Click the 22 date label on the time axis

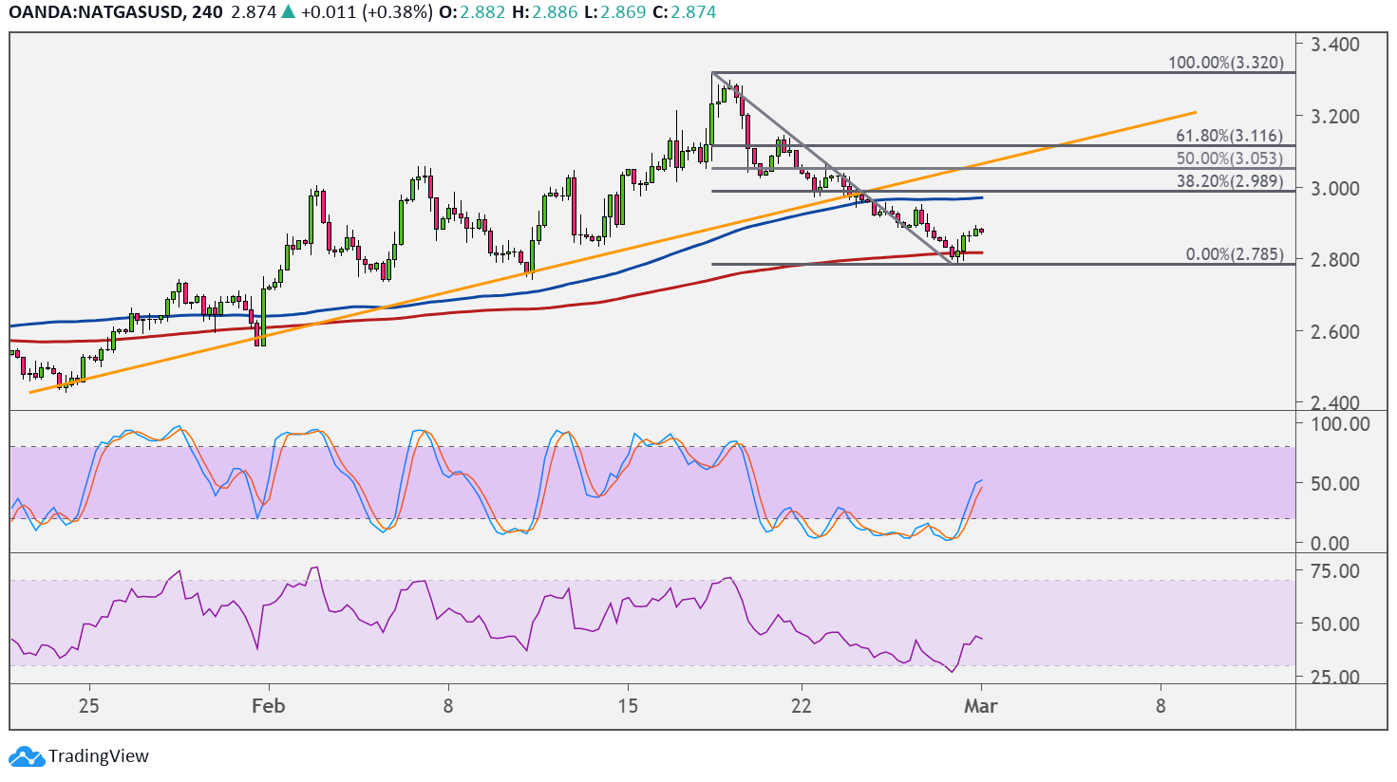coord(802,706)
